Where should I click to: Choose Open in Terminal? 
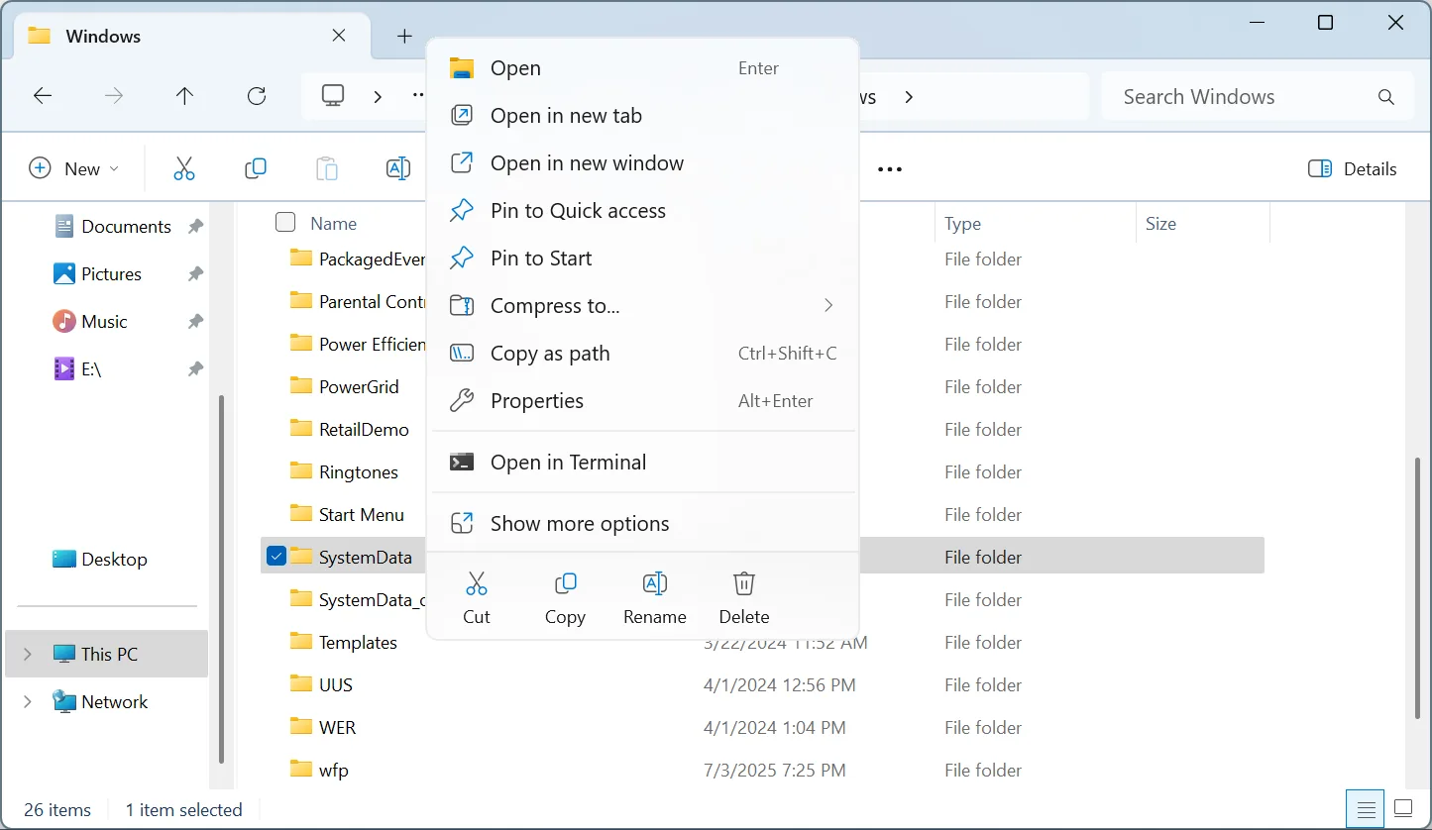pos(642,463)
